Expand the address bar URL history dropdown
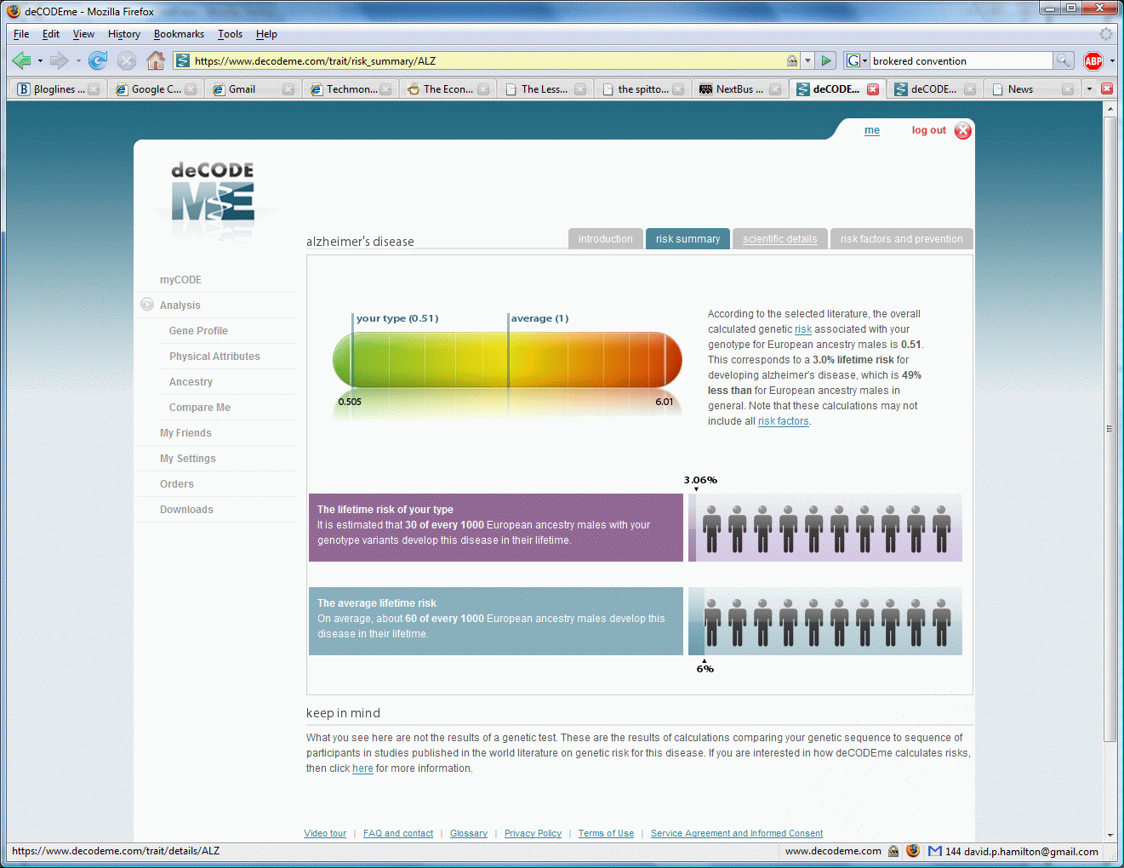Image resolution: width=1124 pixels, height=868 pixels. click(x=807, y=60)
